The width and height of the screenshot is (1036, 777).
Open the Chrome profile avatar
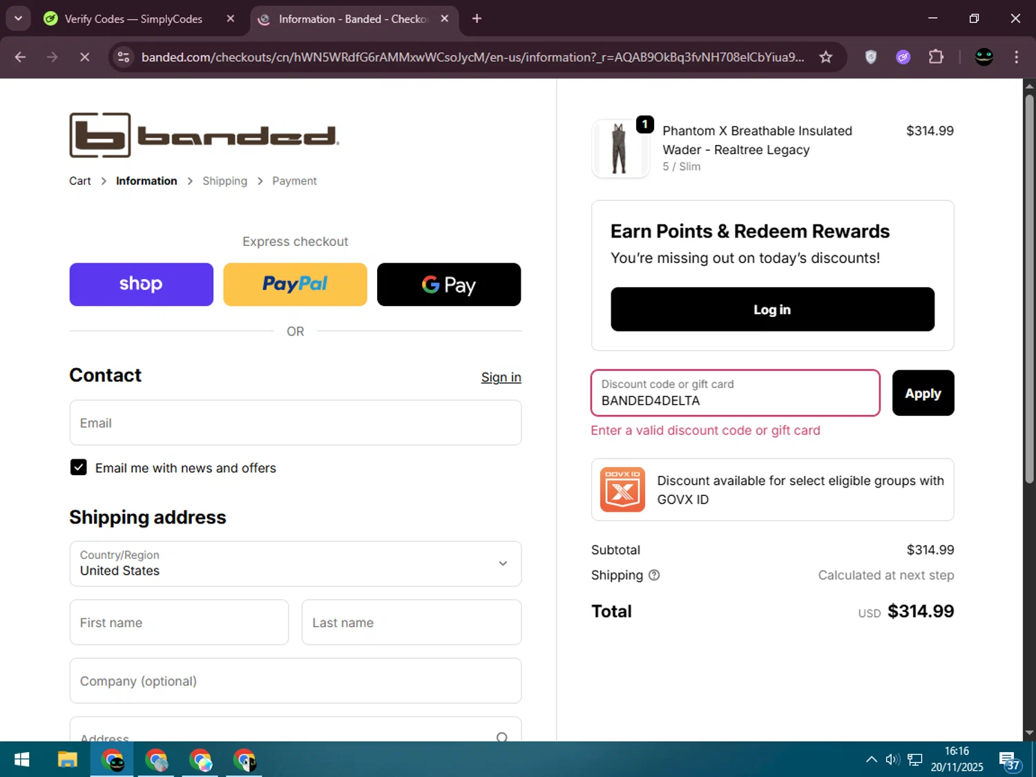click(x=984, y=57)
